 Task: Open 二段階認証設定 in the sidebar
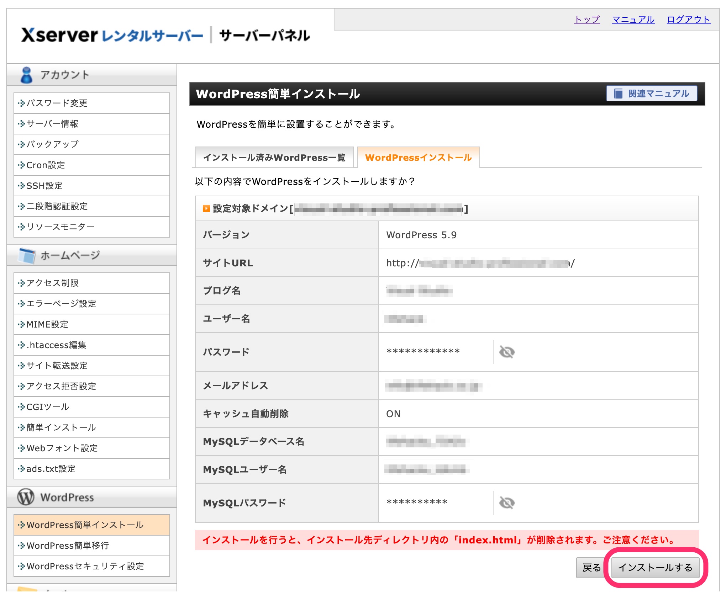(92, 206)
